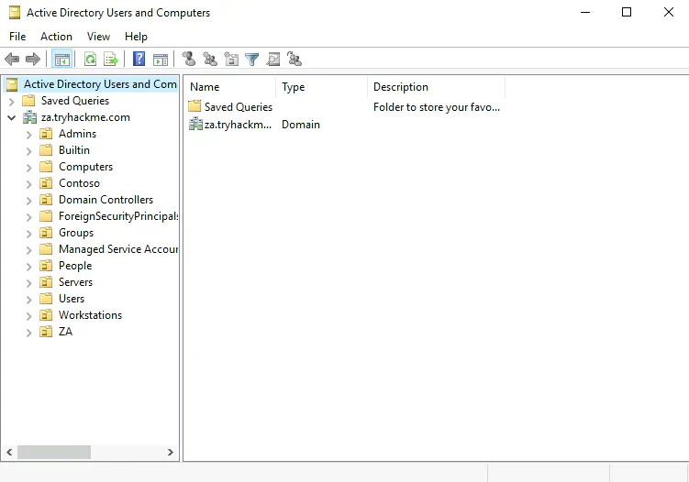Create a new user with toolbar icon

(189, 59)
